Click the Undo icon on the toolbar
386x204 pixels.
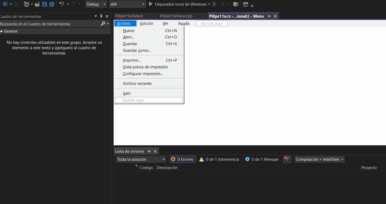(61, 4)
